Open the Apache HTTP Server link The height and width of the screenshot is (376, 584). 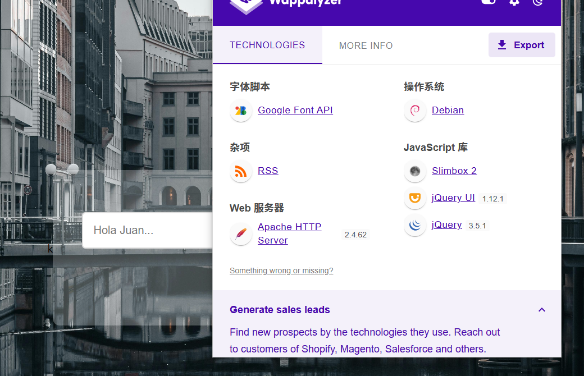[289, 233]
